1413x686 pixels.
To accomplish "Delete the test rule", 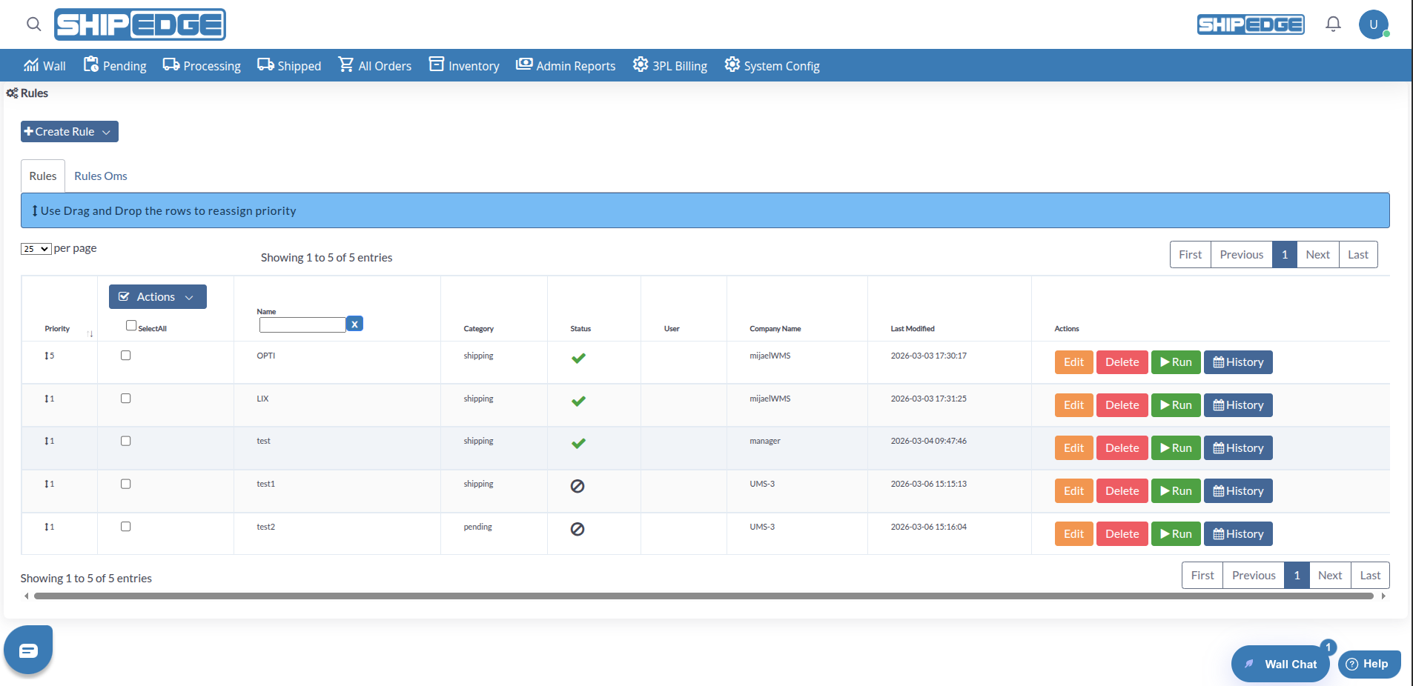I will pyautogui.click(x=1122, y=448).
